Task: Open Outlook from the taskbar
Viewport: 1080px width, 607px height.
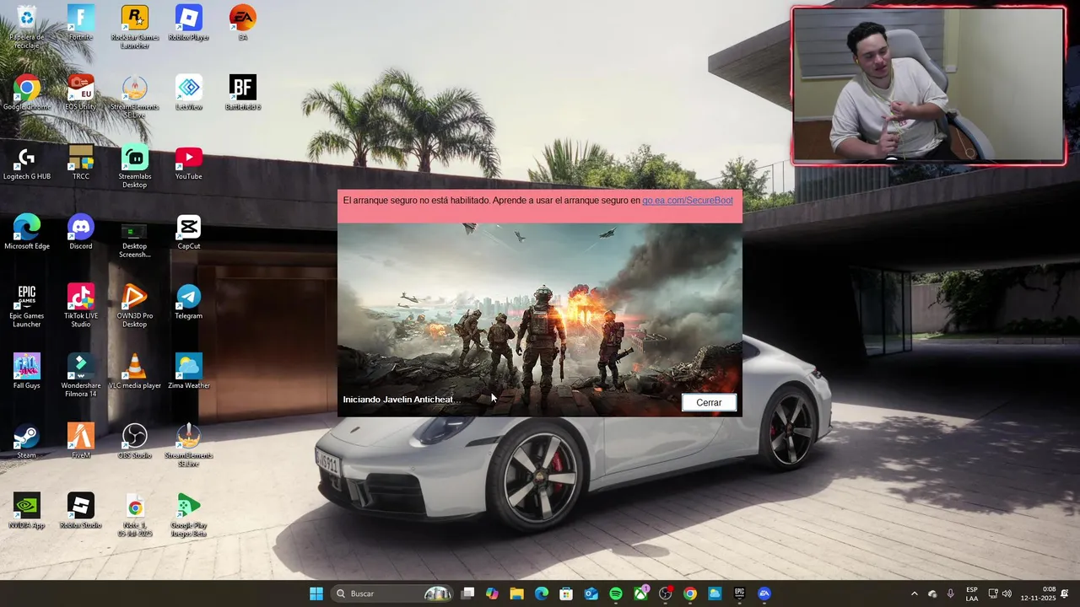Action: pyautogui.click(x=591, y=594)
